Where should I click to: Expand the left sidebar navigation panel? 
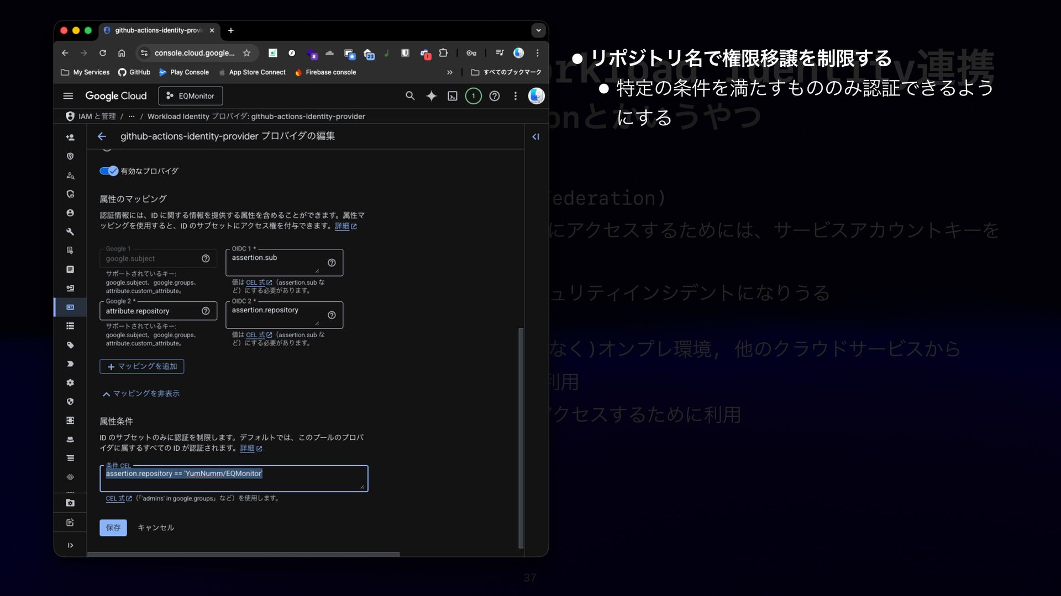coord(70,545)
